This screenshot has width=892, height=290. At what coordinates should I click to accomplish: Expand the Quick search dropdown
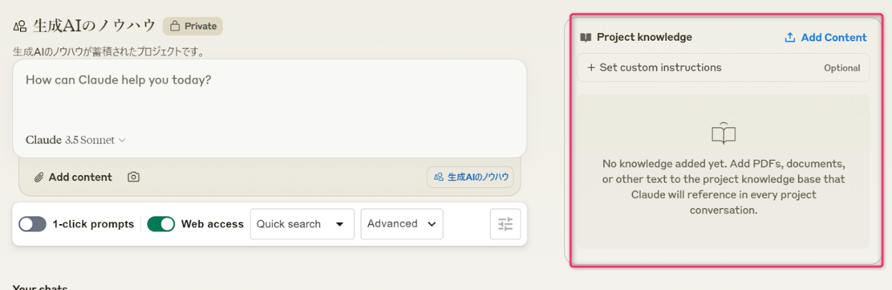tap(302, 224)
